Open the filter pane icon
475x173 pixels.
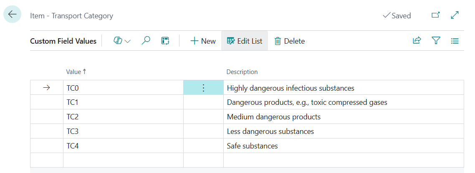pyautogui.click(x=436, y=41)
